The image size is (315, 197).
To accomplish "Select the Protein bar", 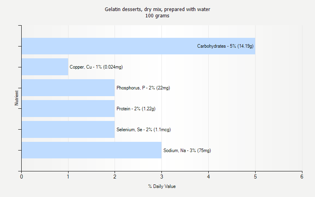I will pos(68,109).
